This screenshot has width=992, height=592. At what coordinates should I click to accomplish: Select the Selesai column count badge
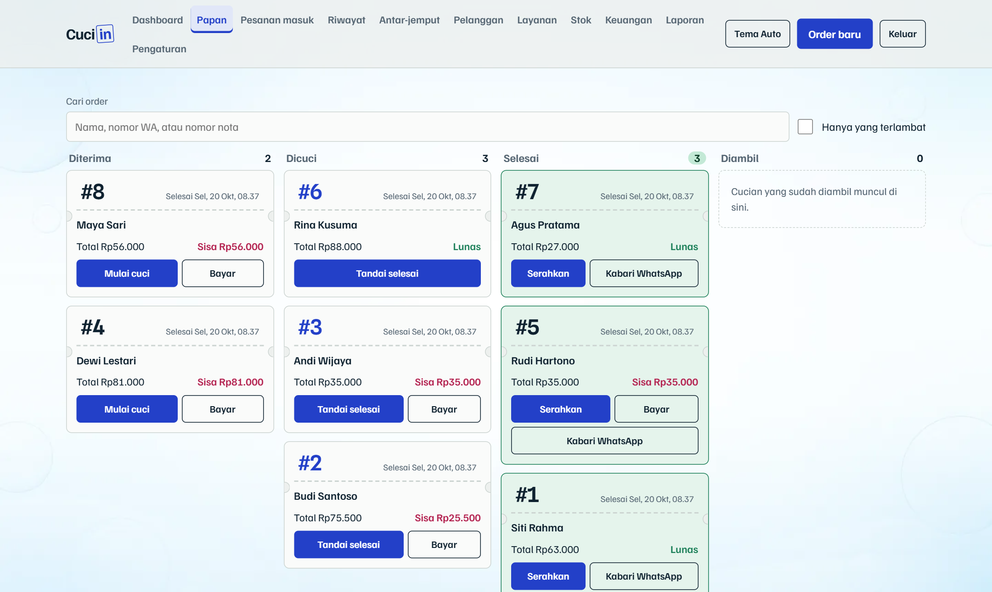[697, 158]
